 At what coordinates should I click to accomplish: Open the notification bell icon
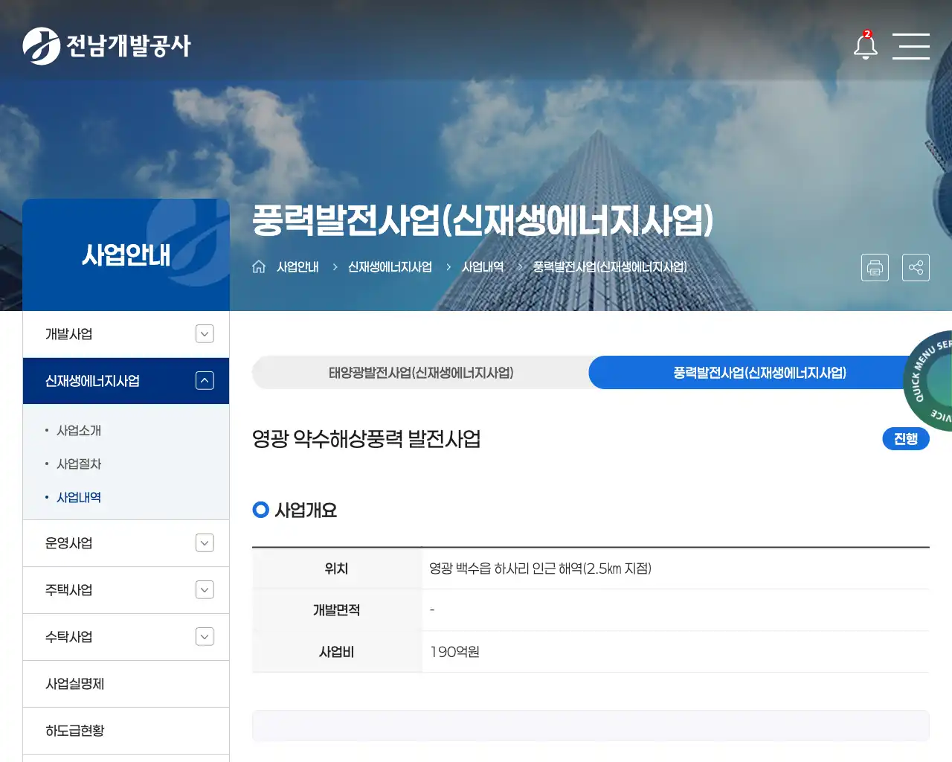click(x=865, y=45)
